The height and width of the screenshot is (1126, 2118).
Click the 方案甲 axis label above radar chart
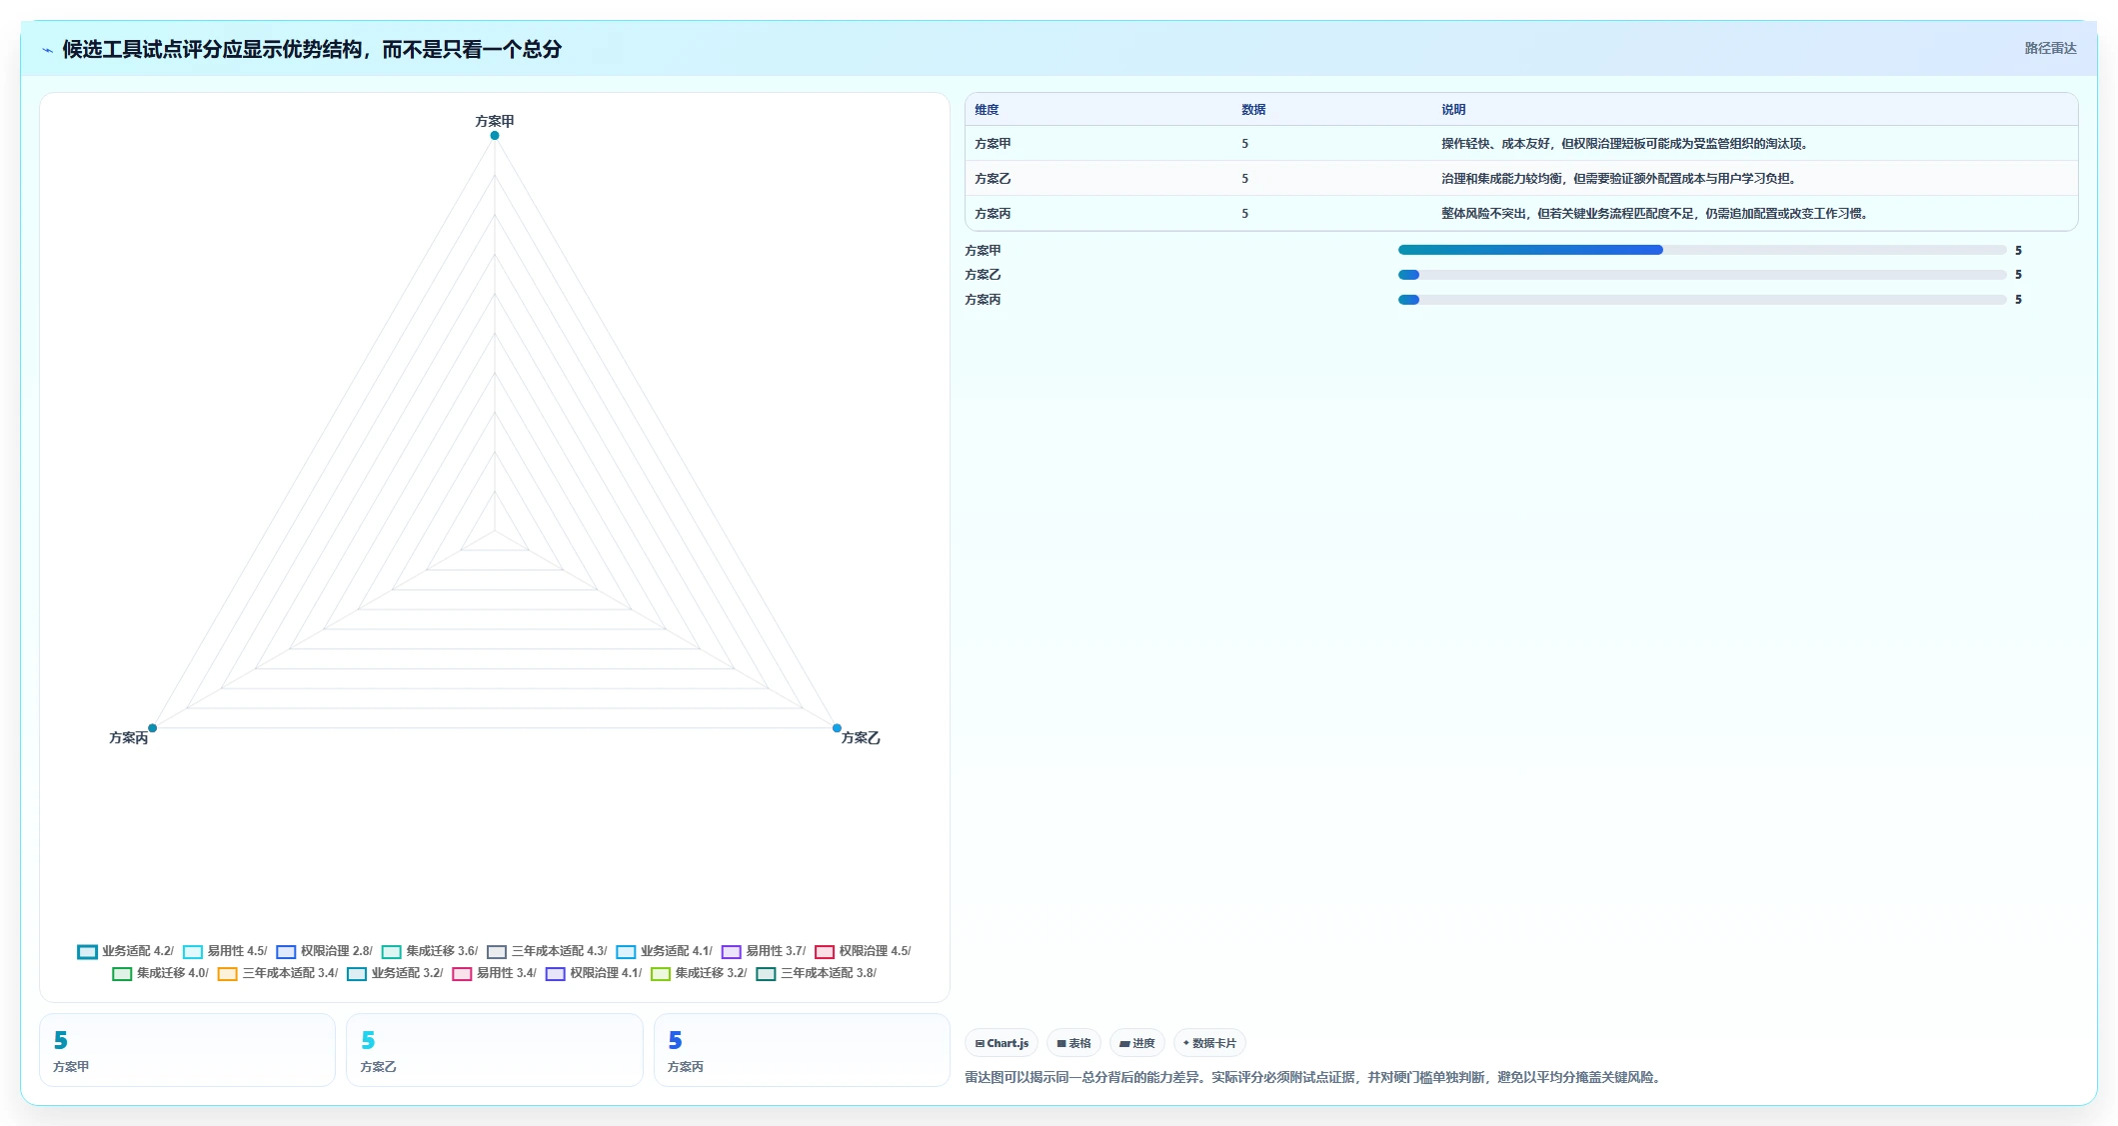[495, 121]
